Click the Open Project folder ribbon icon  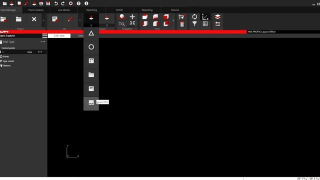[x=18, y=19]
